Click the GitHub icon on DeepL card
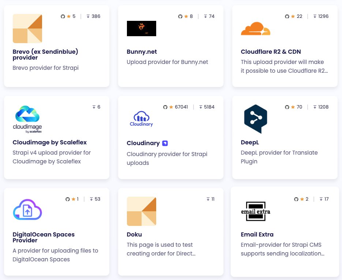Viewport: 342px width, 280px height. (287, 107)
